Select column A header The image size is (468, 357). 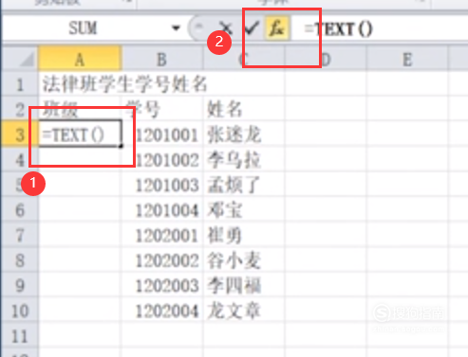(x=80, y=59)
